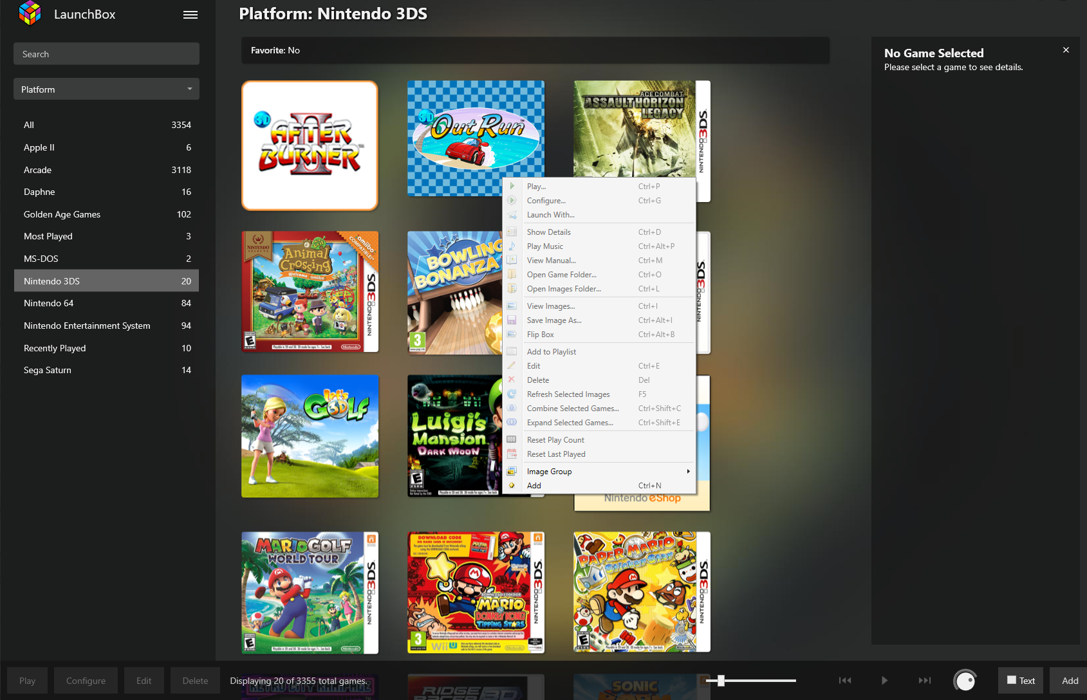Select the Sega Saturn platform row
Screen dimensions: 1087x700
click(106, 370)
